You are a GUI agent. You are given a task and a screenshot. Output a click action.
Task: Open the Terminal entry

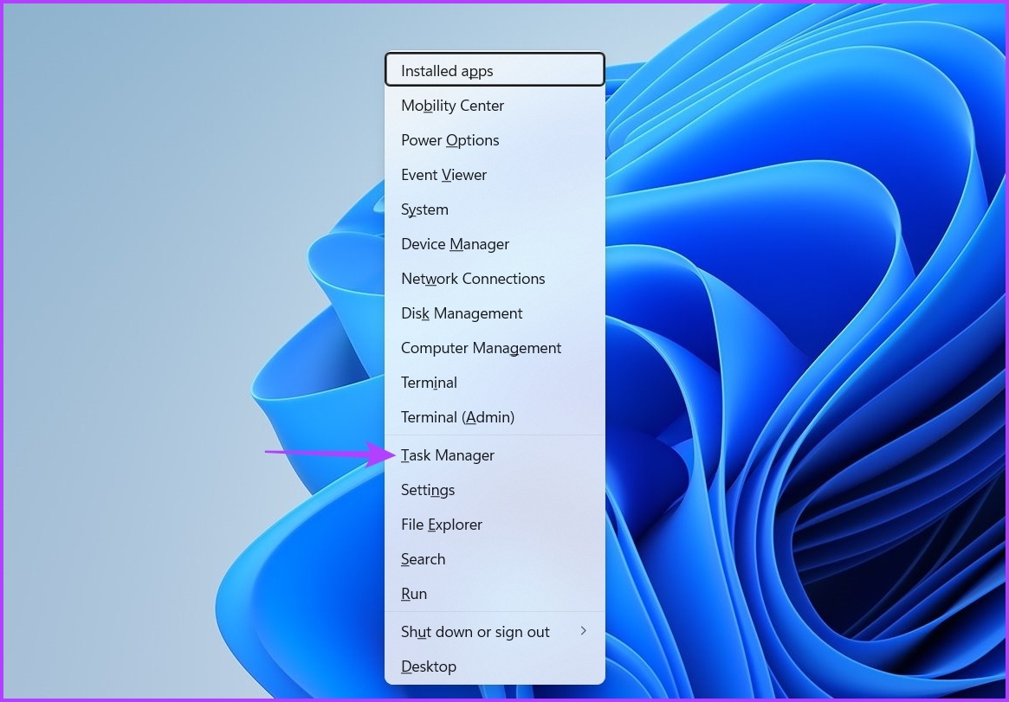pos(495,383)
